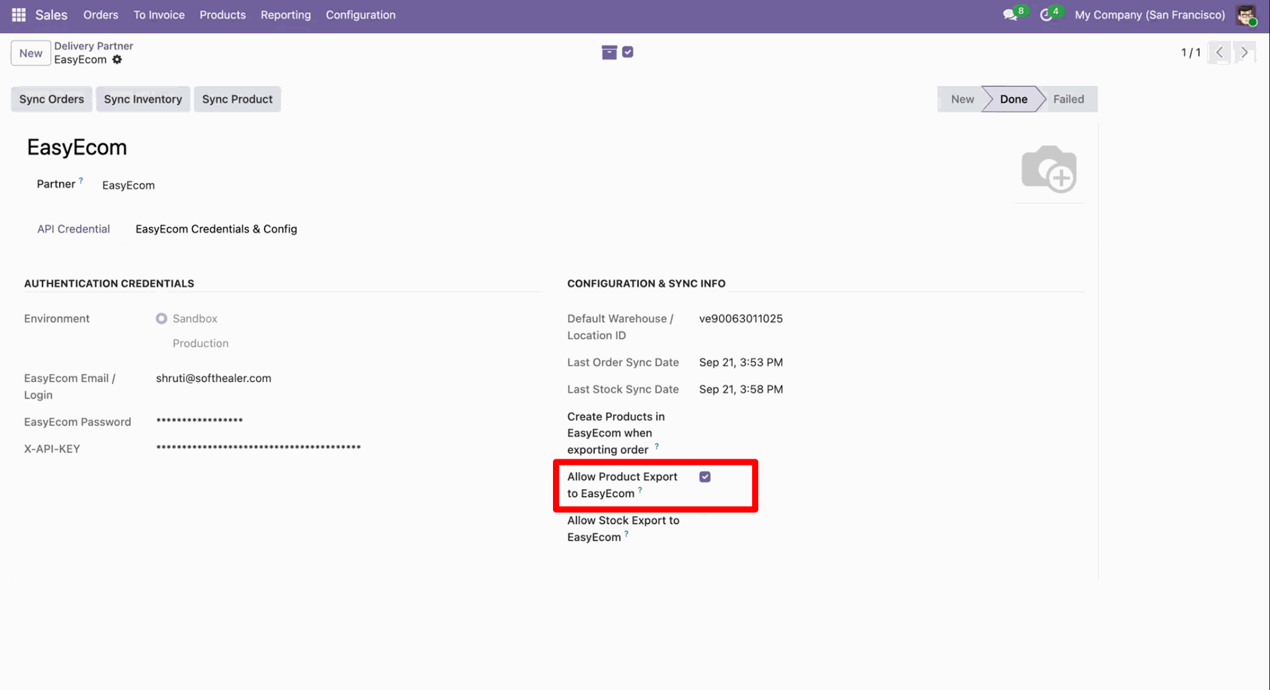Go to the previous record arrow
This screenshot has height=690, width=1270.
click(1219, 52)
